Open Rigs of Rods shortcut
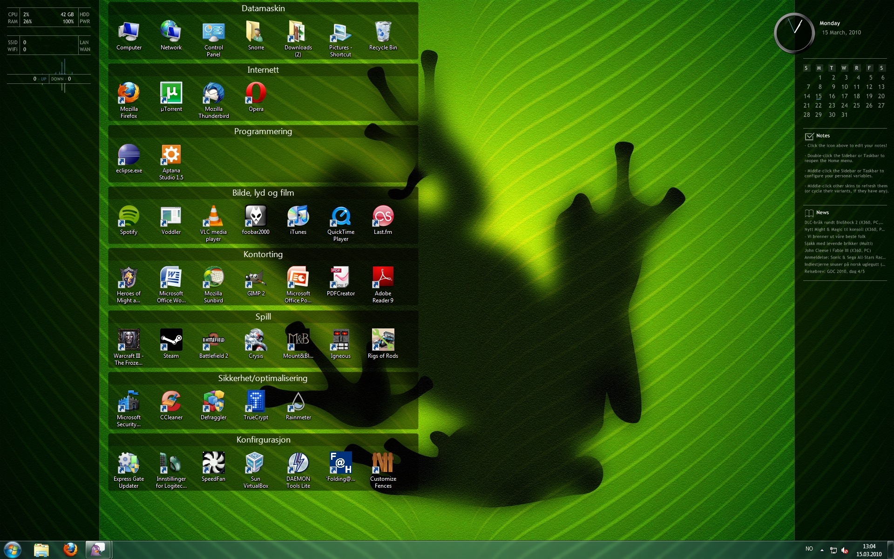This screenshot has width=894, height=559. [383, 344]
